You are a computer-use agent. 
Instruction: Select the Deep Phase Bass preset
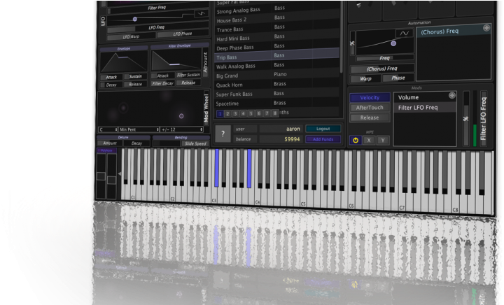(x=276, y=47)
